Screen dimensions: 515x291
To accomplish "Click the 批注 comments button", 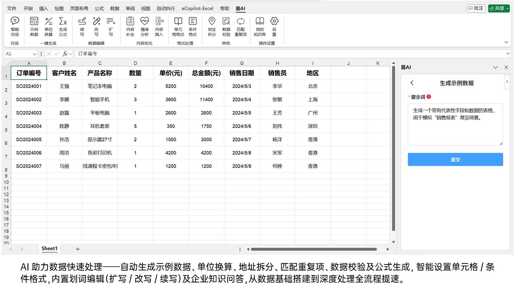I will [x=476, y=8].
